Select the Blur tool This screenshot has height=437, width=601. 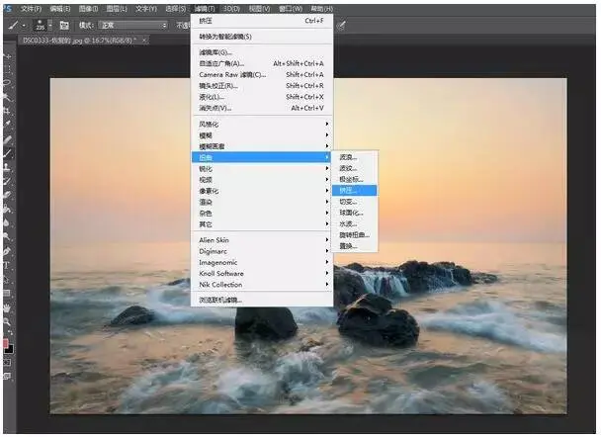[x=7, y=222]
